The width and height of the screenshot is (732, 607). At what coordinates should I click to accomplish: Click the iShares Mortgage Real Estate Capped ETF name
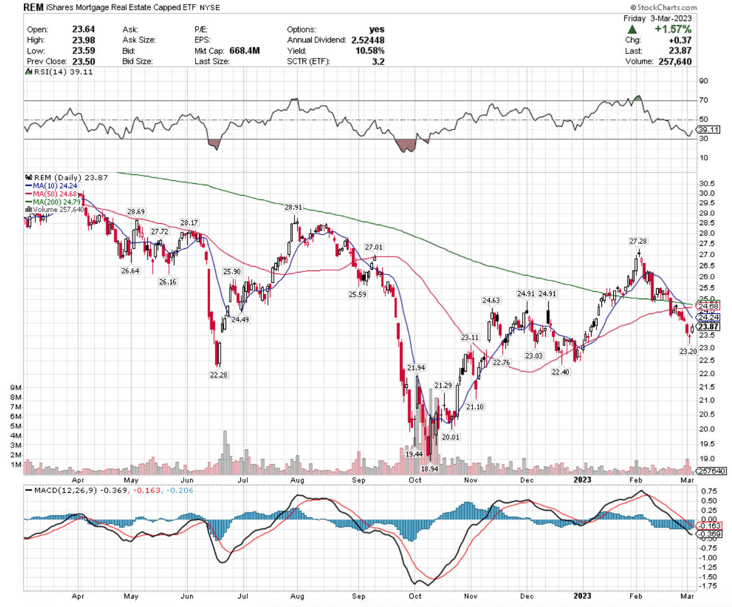pyautogui.click(x=122, y=7)
